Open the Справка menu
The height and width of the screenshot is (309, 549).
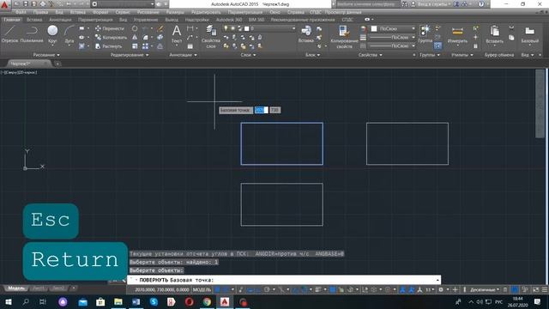tap(295, 12)
